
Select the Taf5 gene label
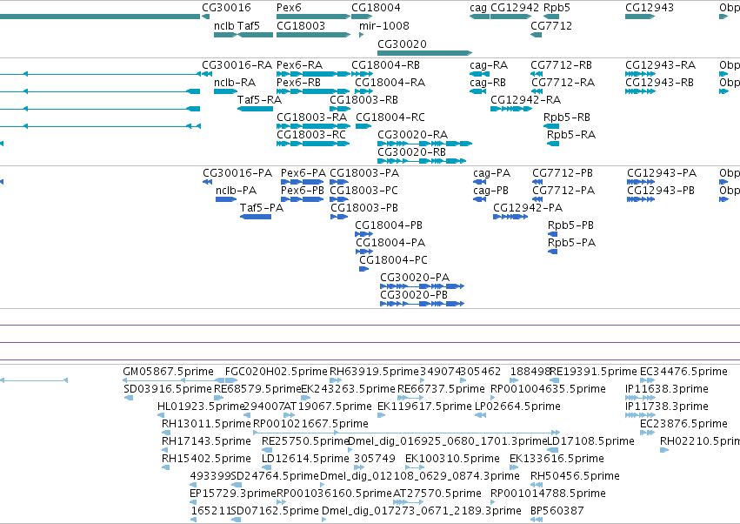(x=248, y=25)
